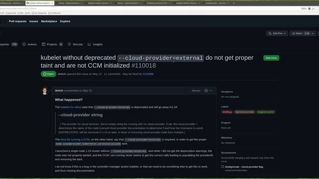Open Explore in the top navigation
The image size is (319, 179).
pyautogui.click(x=65, y=21)
